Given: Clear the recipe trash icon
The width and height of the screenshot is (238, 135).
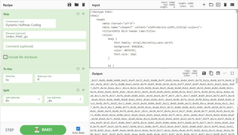Looking at the screenshot, I should 83,5.
